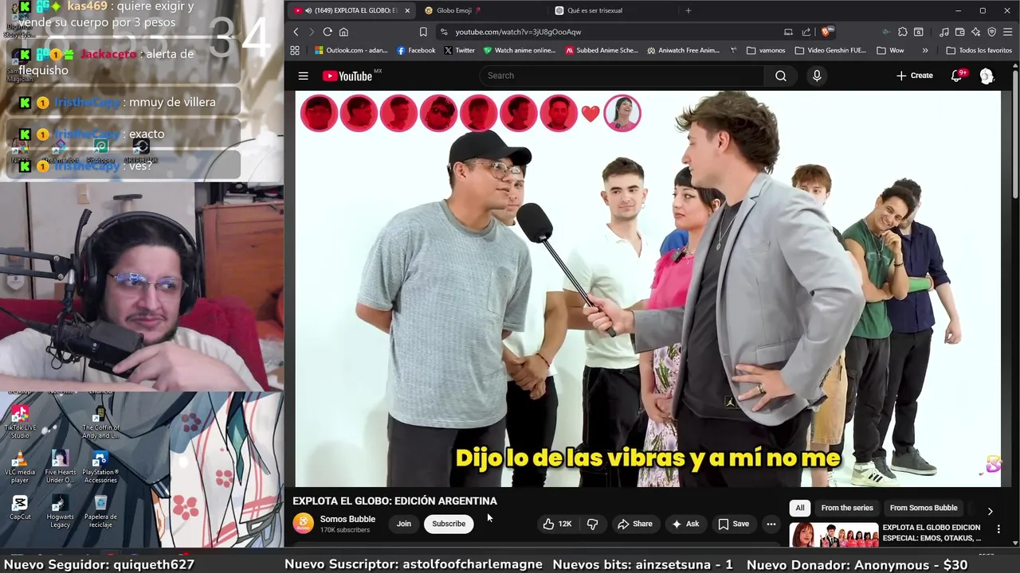Select the From Somos Bubble chip
1020x573 pixels.
click(x=924, y=508)
